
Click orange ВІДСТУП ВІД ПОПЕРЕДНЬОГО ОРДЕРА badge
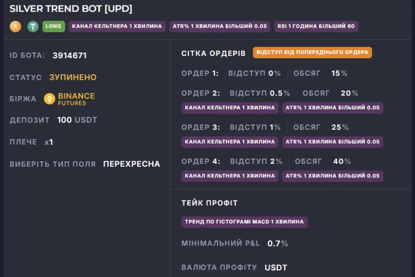pos(312,53)
